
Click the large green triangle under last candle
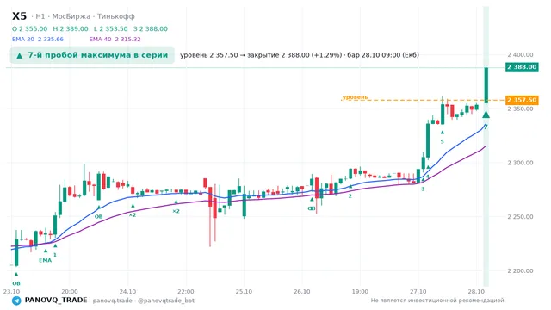[486, 115]
